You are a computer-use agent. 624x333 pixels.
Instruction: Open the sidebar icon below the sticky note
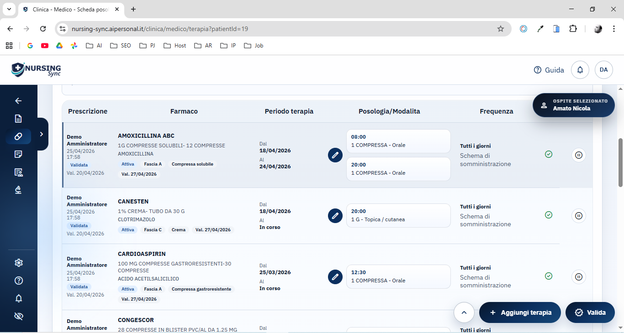pyautogui.click(x=18, y=172)
